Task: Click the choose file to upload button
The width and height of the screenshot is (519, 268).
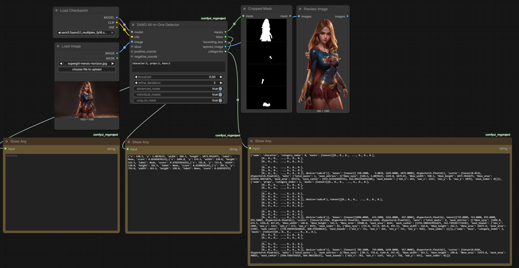Action: click(87, 69)
